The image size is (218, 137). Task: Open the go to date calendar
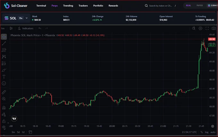[x=30, y=132]
